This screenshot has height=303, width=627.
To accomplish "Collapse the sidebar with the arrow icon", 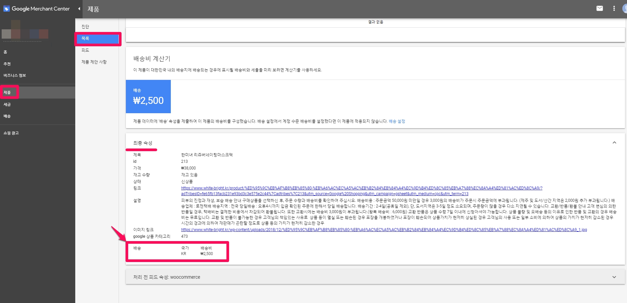I will (x=79, y=9).
